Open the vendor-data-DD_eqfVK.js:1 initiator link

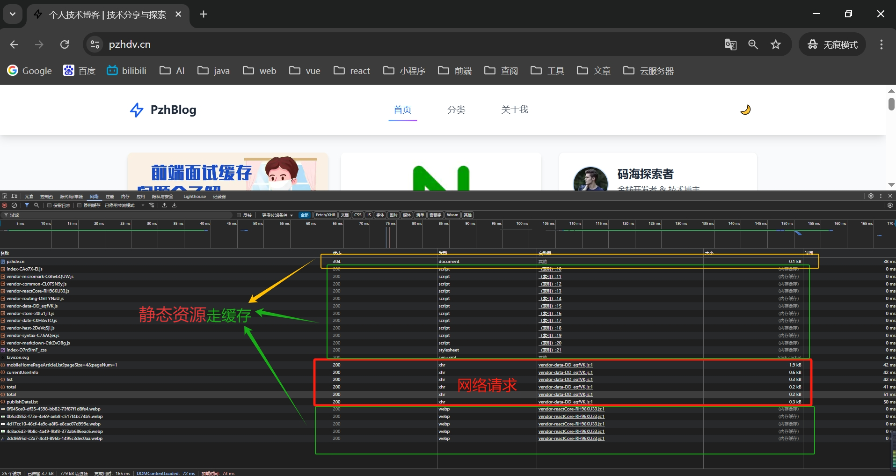[565, 365]
